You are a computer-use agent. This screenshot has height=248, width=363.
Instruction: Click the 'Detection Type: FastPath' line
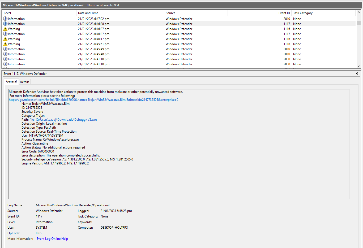pyautogui.click(x=39, y=128)
